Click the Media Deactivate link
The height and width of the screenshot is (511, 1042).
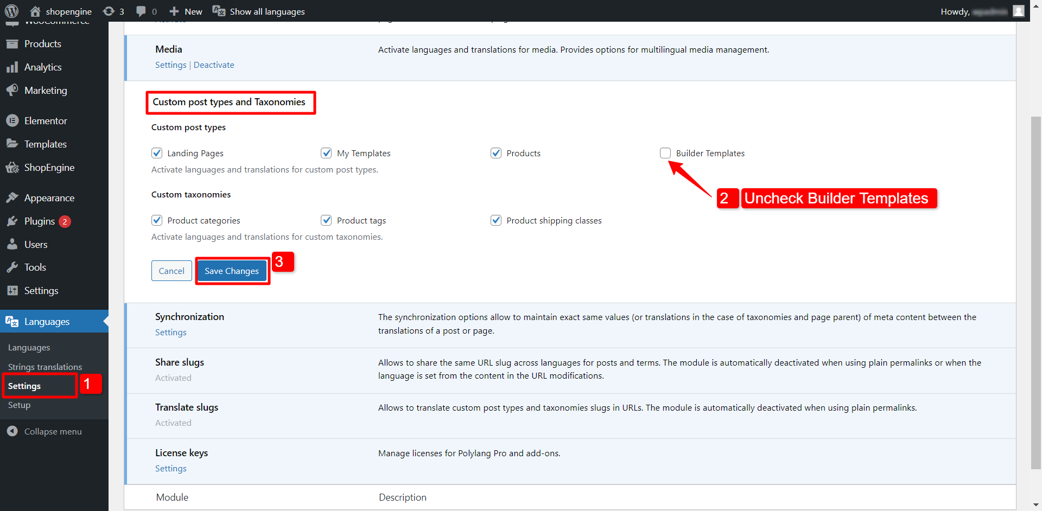[x=214, y=65]
